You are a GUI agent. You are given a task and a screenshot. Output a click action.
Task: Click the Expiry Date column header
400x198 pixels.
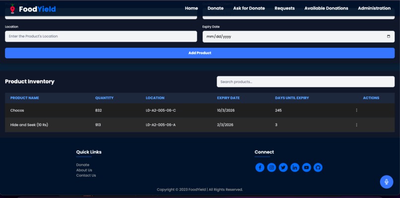point(228,98)
